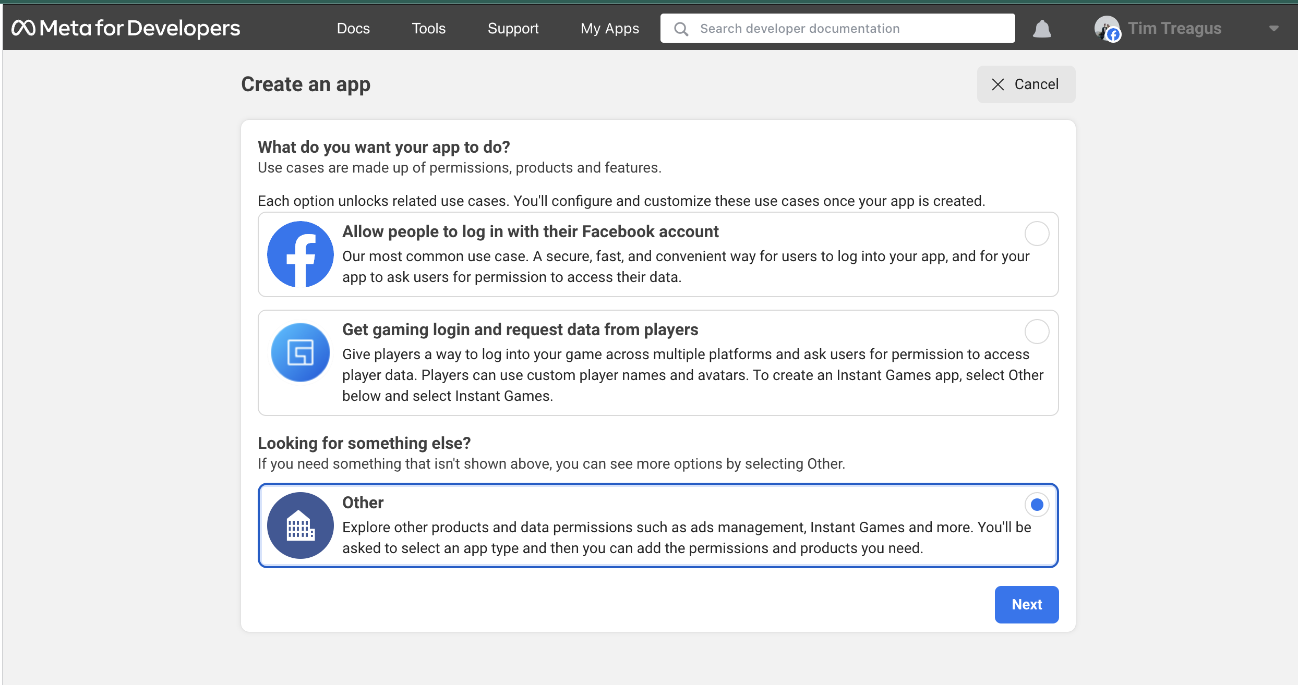Screen dimensions: 1298x685
Task: Click the search magnifier icon
Action: pyautogui.click(x=681, y=29)
